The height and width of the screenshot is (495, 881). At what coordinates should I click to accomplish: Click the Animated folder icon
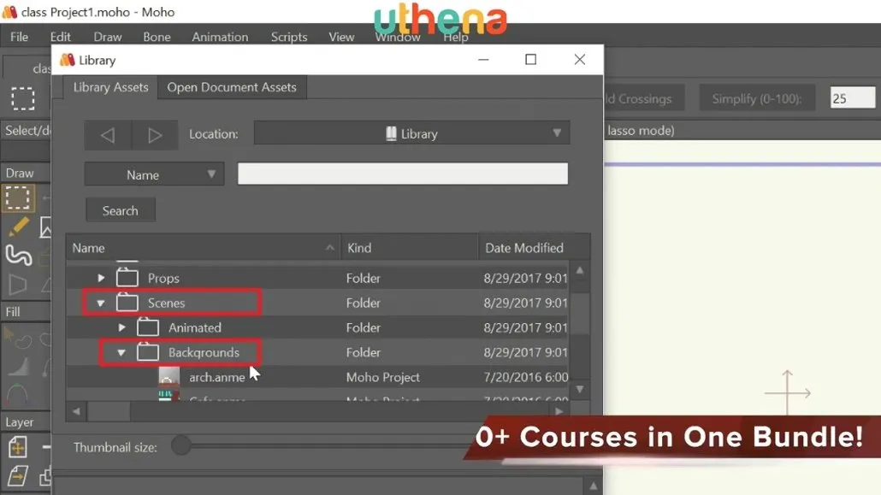tap(148, 327)
